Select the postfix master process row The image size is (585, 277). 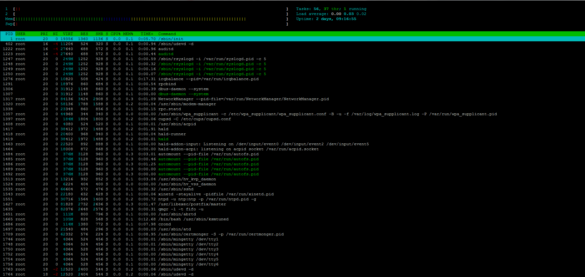tap(292, 204)
